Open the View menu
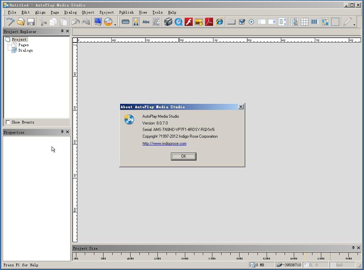Image resolution: width=364 pixels, height=270 pixels. 143,12
